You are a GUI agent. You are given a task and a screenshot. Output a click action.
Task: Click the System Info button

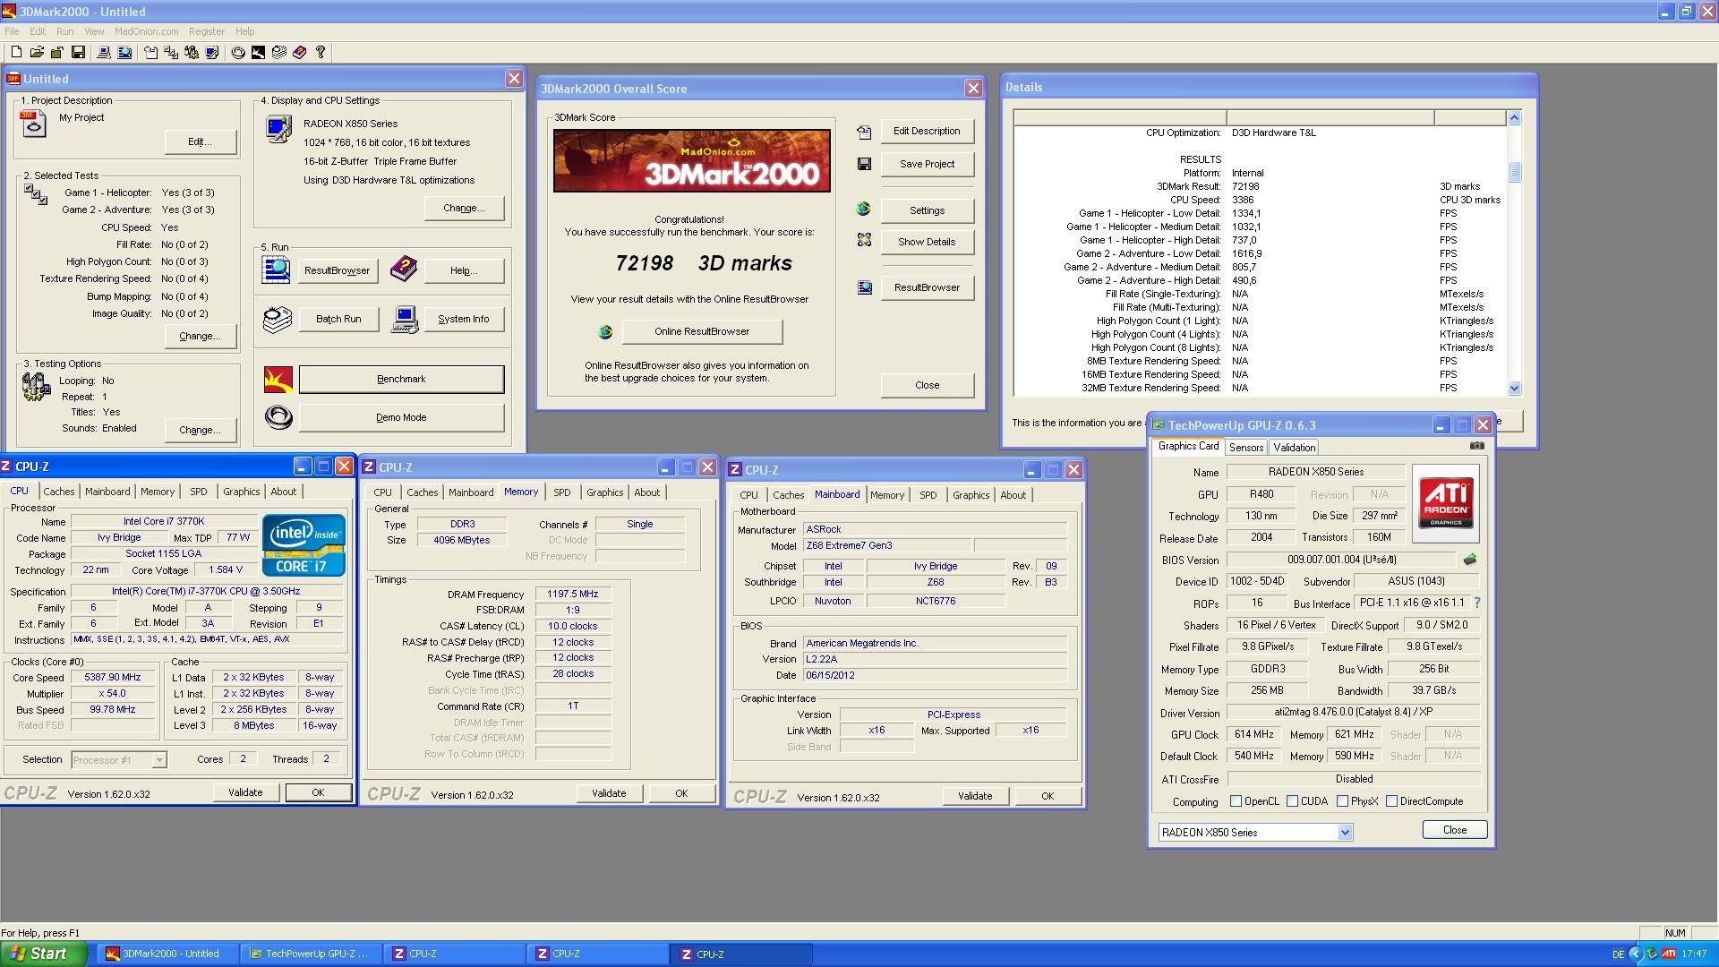click(464, 320)
